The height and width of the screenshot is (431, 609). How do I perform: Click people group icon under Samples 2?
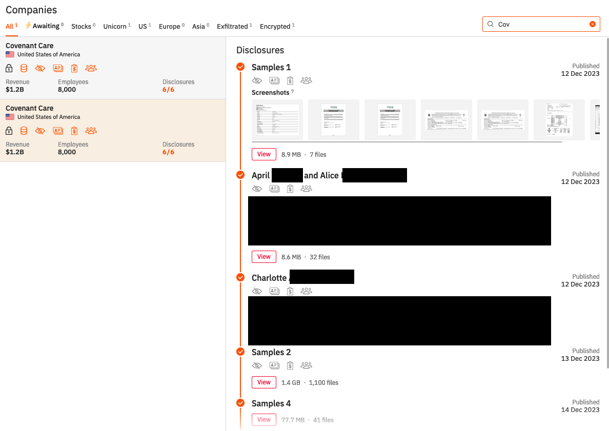[307, 365]
